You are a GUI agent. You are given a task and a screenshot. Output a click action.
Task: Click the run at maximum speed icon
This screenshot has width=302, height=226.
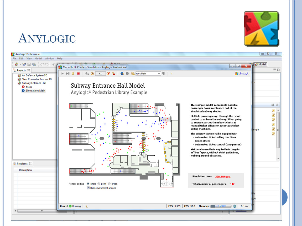114,74
